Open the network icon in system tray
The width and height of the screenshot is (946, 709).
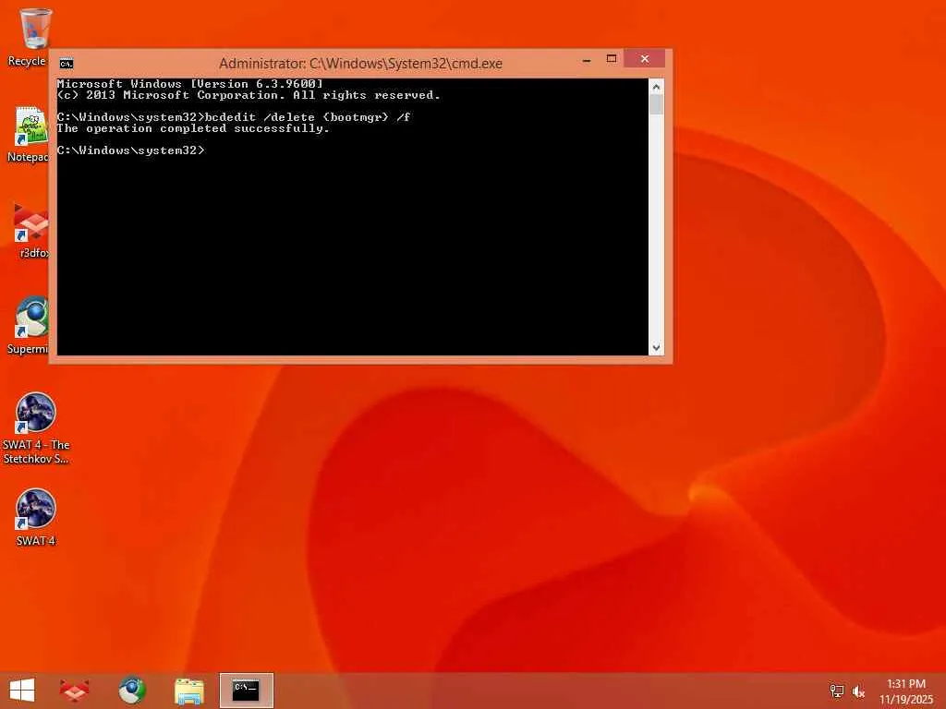click(x=837, y=691)
